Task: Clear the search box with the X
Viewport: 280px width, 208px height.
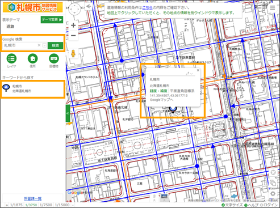Action: [39, 45]
